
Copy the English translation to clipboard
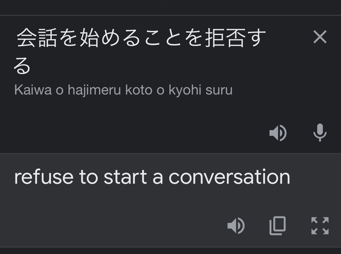point(277,225)
